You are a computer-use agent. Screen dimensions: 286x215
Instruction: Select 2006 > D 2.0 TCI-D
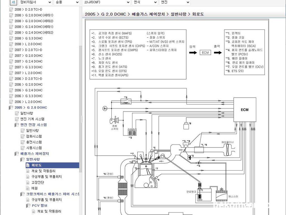(28, 78)
